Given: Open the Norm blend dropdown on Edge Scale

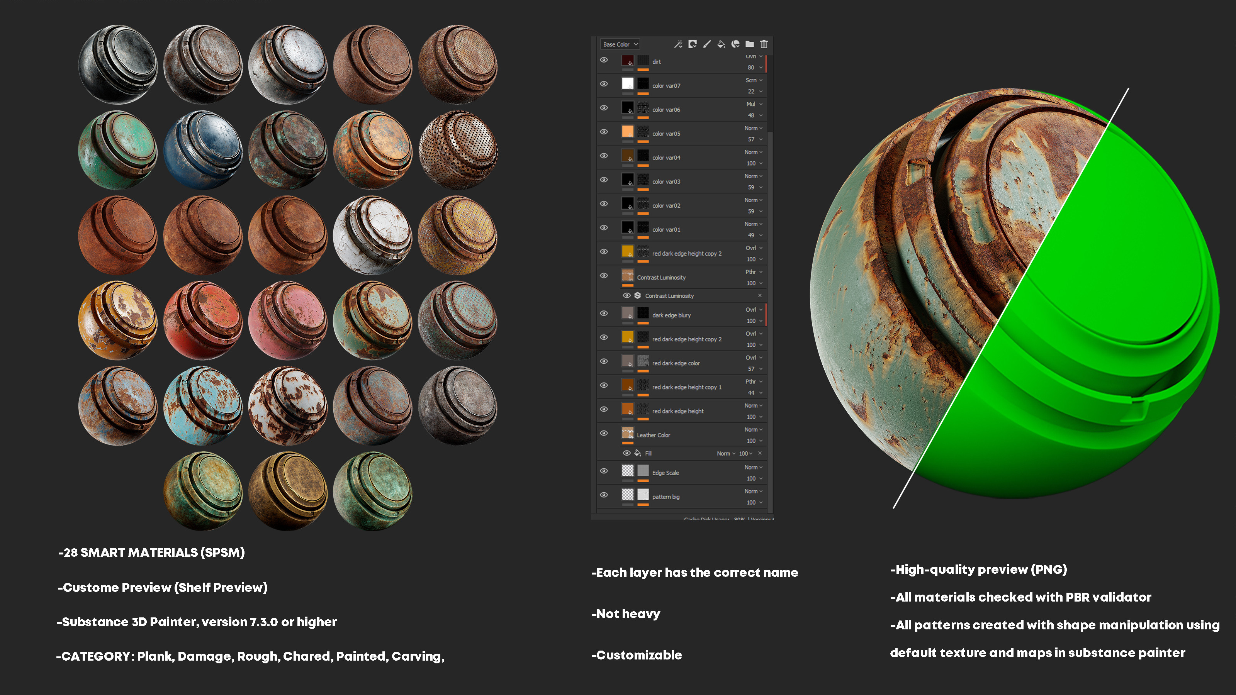Looking at the screenshot, I should (753, 467).
